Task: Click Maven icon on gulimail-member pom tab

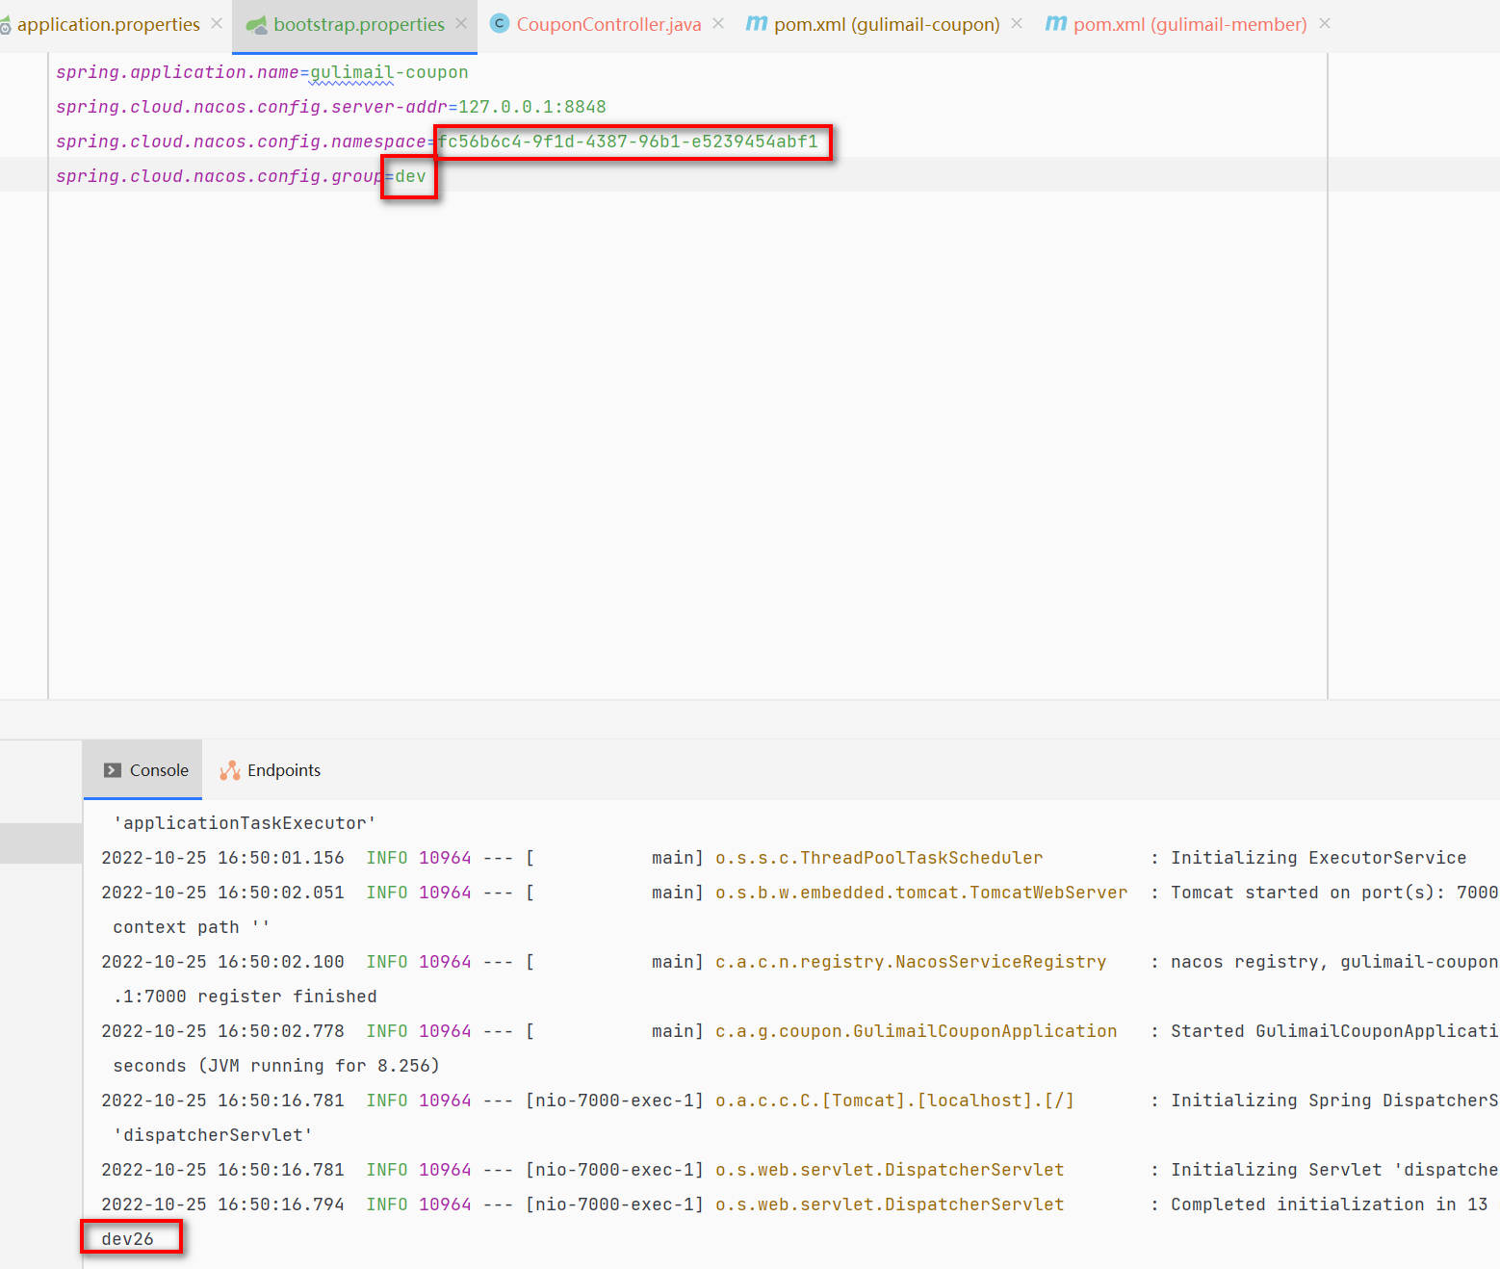Action: point(1056,23)
